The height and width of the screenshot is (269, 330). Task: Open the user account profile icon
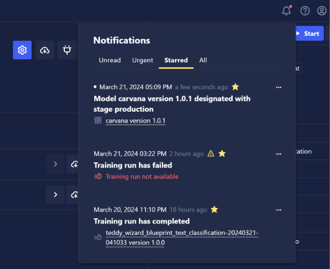point(322,11)
